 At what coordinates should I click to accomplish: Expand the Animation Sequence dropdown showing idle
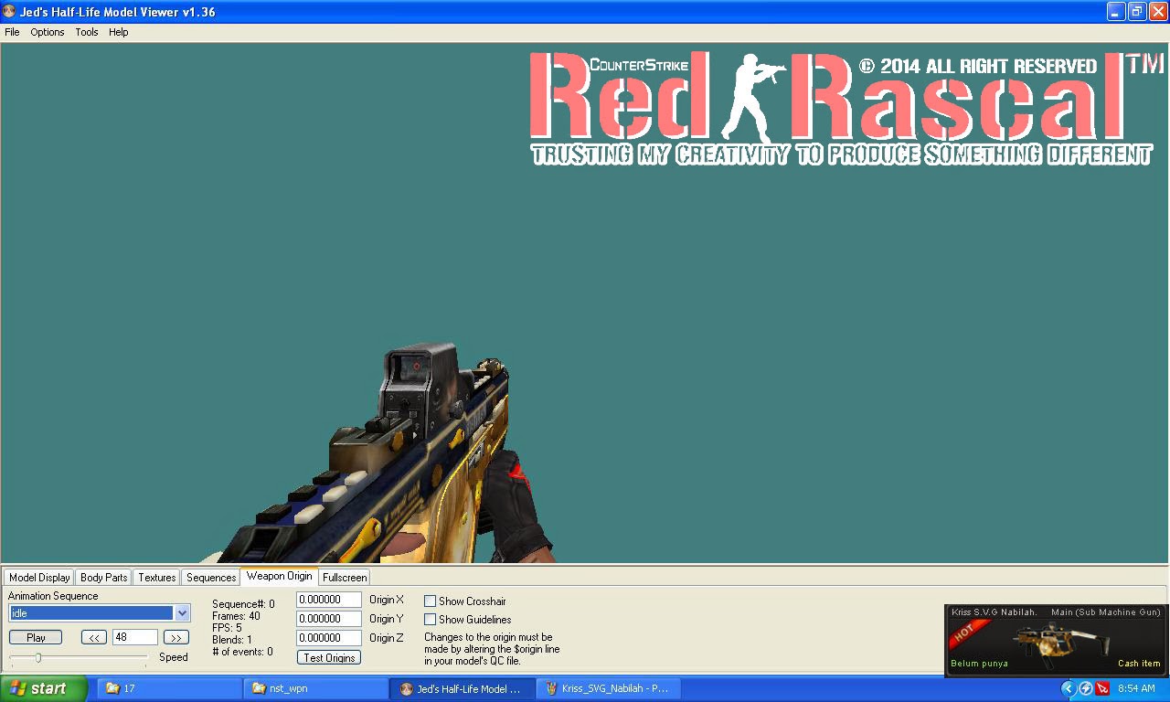click(x=183, y=613)
